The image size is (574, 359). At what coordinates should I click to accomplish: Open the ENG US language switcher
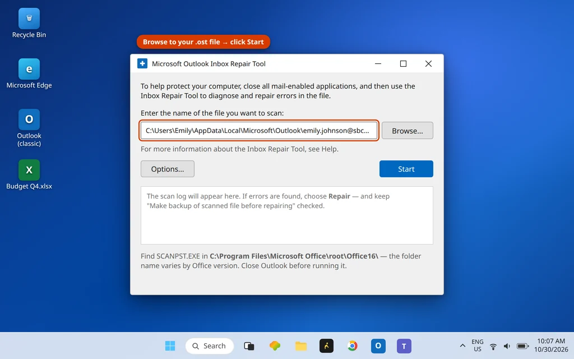tap(478, 346)
